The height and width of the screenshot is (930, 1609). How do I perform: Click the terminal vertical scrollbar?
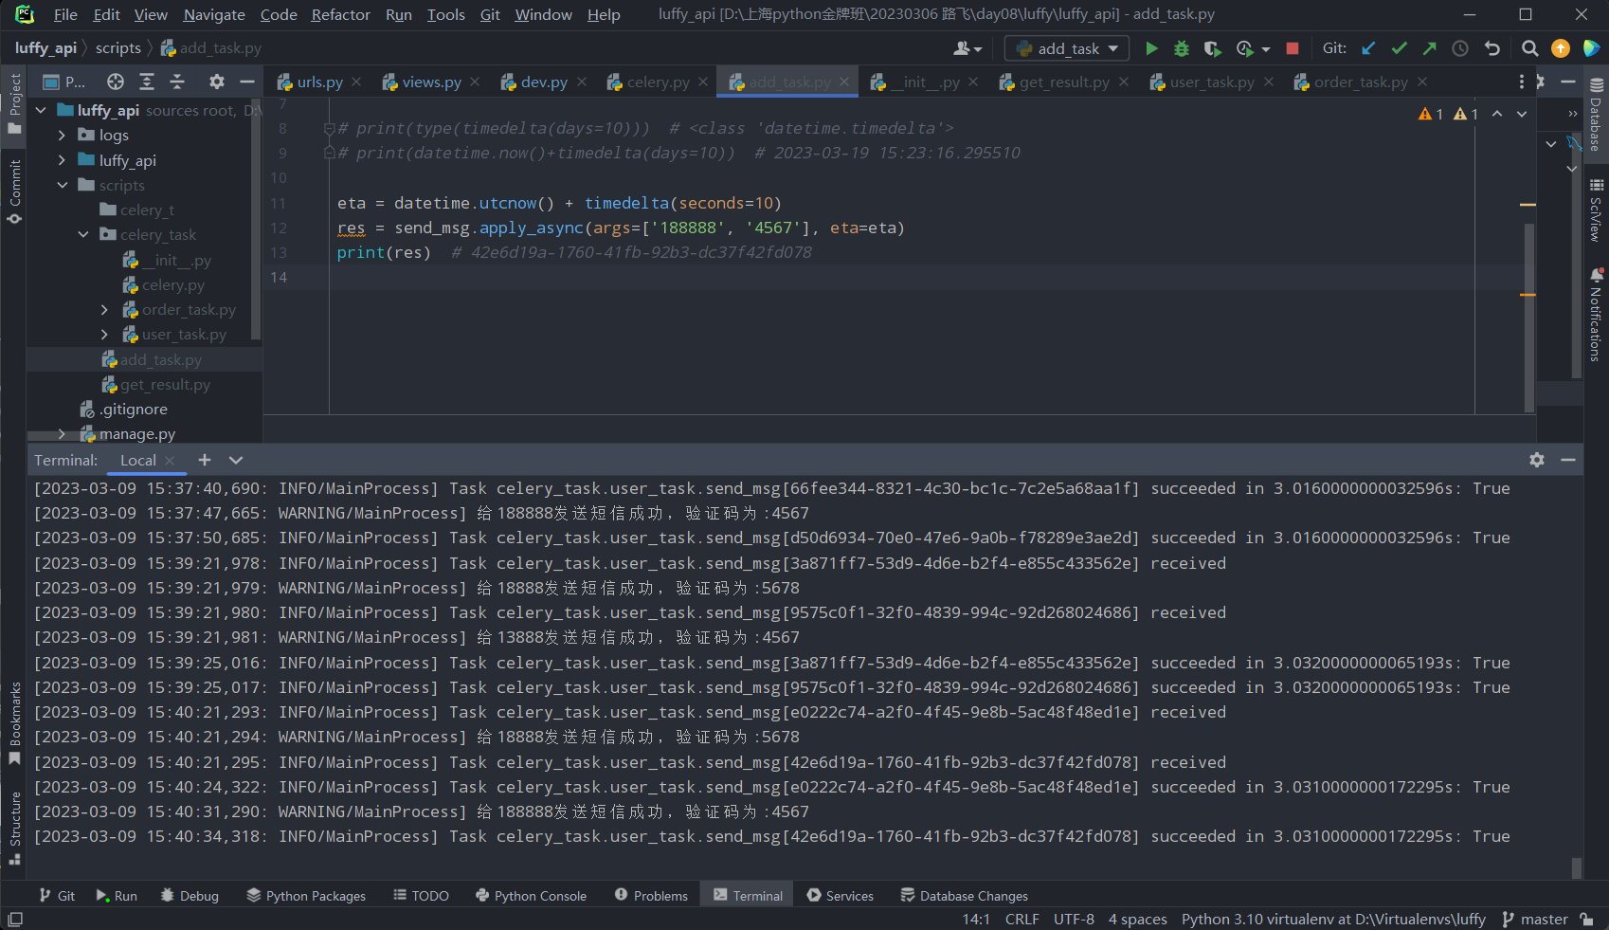point(1577,867)
